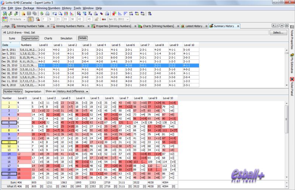Viewport: 295px width, 190px height.
Task: Click the two red balls icon beside the date
Action: click(104, 19)
